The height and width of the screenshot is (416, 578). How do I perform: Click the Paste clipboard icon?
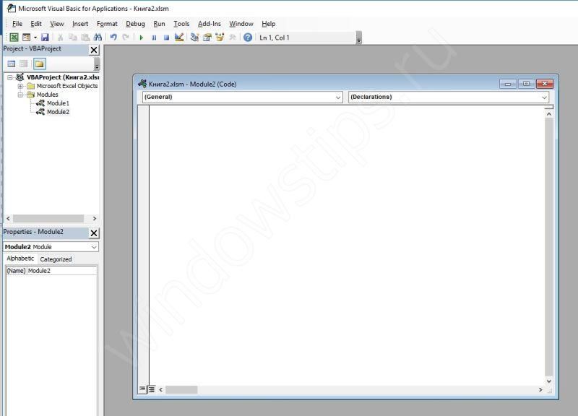(x=85, y=38)
